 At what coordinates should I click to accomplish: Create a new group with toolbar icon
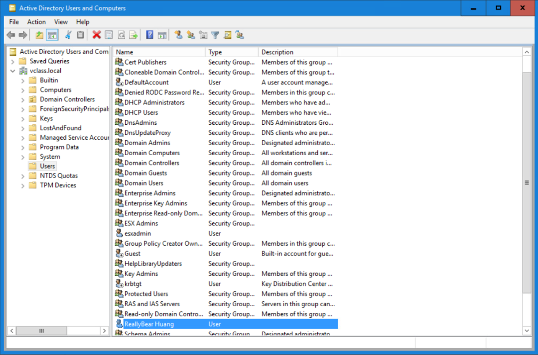[191, 35]
